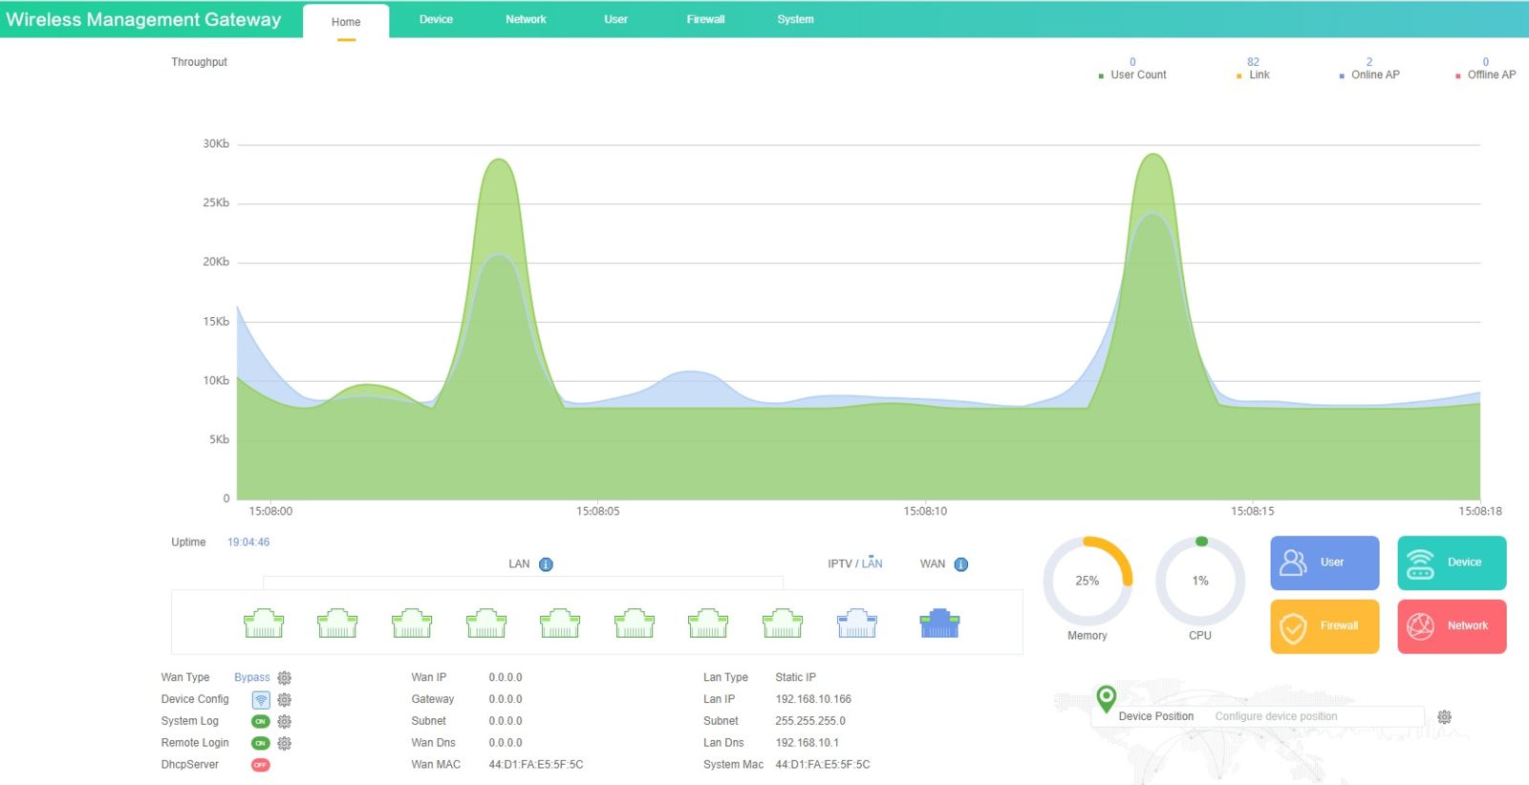Enable the DhcpServer toggle
The width and height of the screenshot is (1529, 785).
tap(260, 765)
